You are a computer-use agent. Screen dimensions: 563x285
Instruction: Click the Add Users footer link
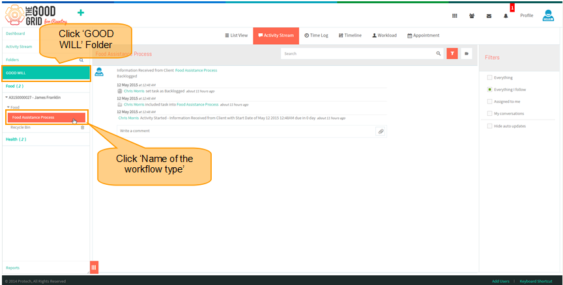click(500, 281)
